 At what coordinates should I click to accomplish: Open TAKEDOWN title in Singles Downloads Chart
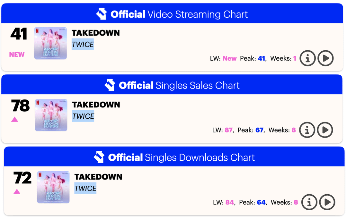point(98,177)
